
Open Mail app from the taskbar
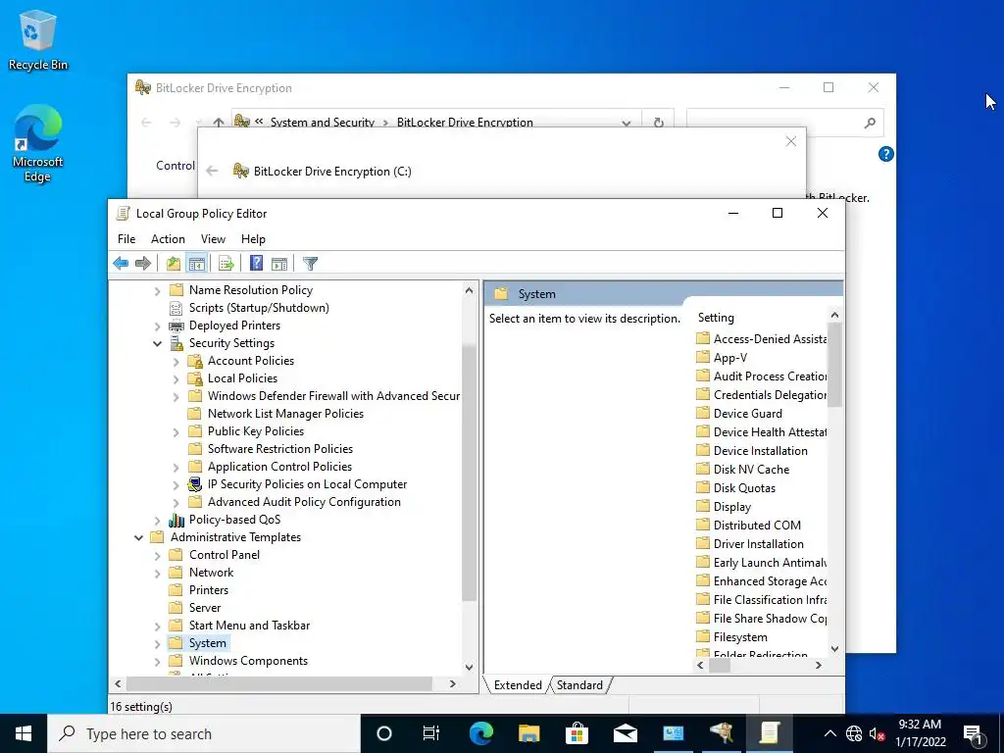click(625, 733)
